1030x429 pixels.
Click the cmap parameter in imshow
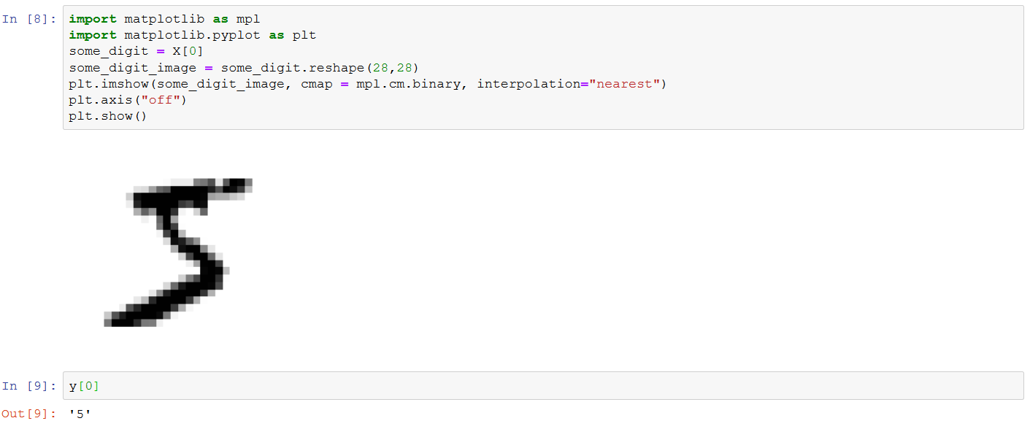[x=315, y=84]
